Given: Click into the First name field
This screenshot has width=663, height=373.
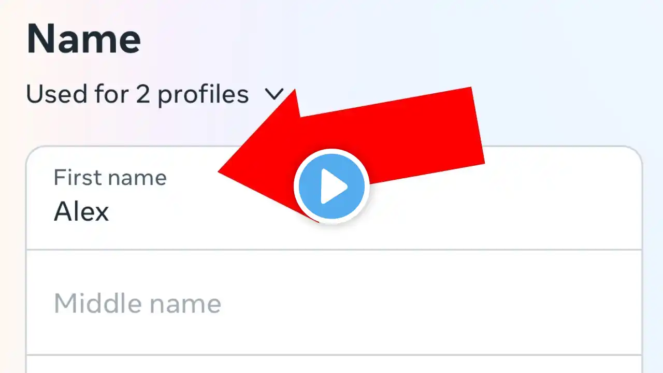Looking at the screenshot, I should click(x=334, y=199).
